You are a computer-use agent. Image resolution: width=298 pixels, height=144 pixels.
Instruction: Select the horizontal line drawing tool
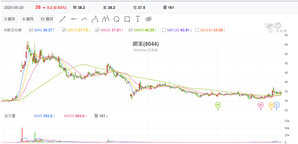[x=73, y=19]
